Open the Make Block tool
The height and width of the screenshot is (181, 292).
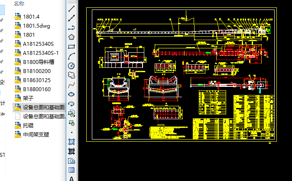tap(71, 123)
